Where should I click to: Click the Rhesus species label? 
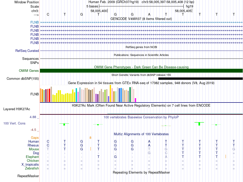pos(33,145)
